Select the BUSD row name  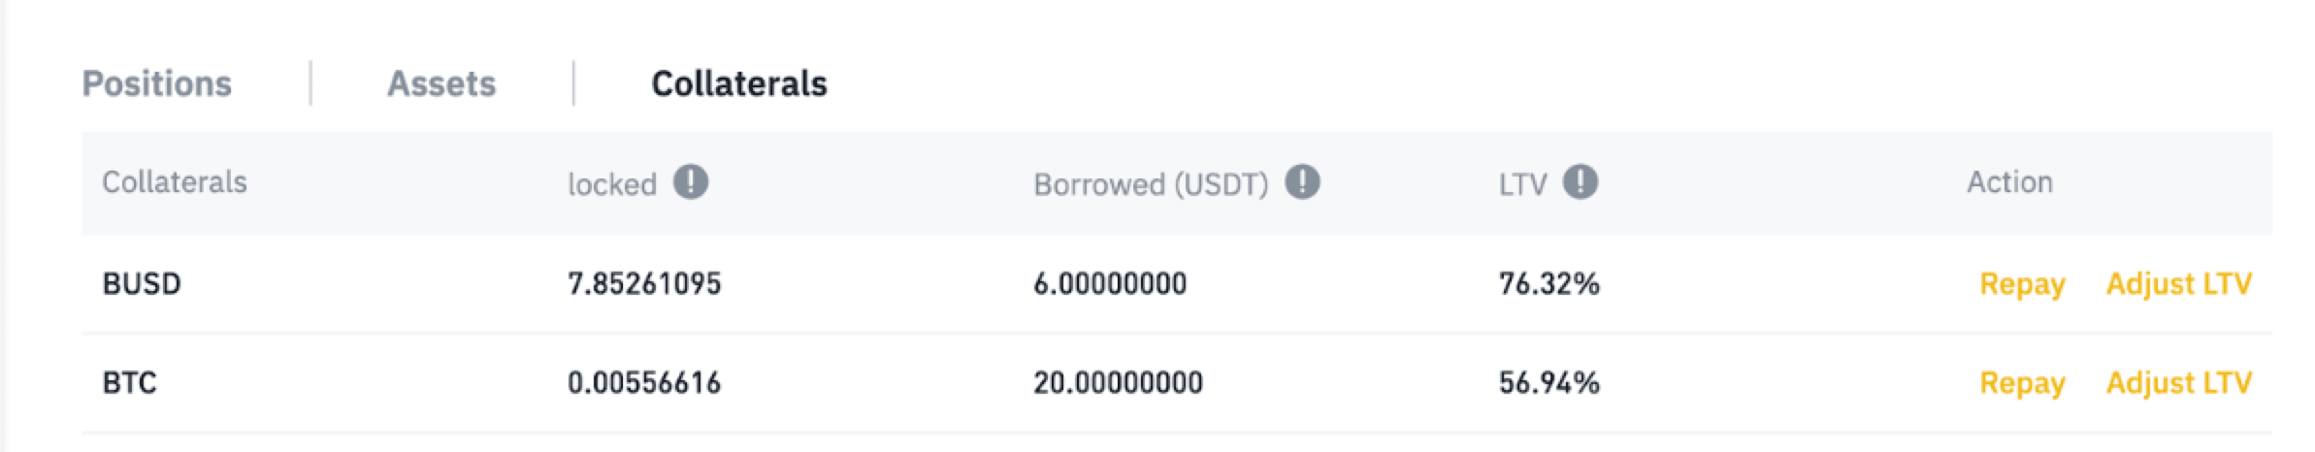pyautogui.click(x=142, y=284)
